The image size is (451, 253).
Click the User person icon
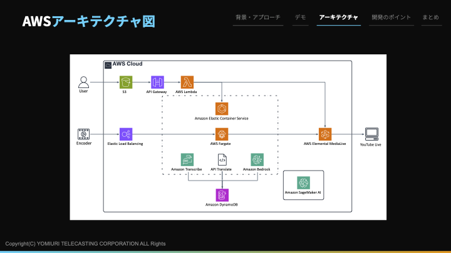pyautogui.click(x=83, y=82)
